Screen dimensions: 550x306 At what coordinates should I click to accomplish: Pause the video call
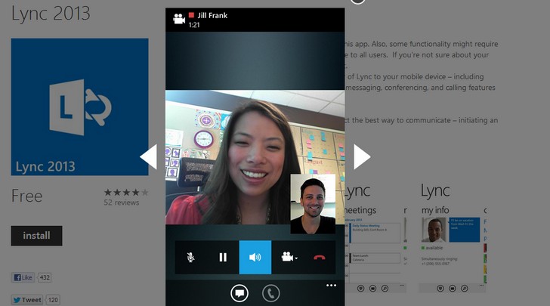(223, 257)
